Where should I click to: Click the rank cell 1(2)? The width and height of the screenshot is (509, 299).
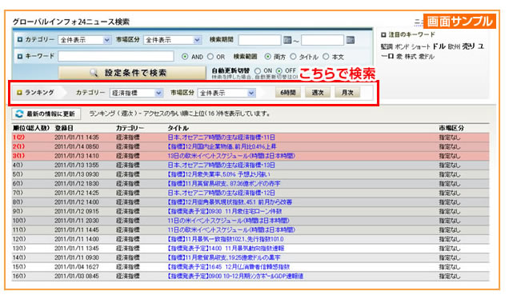18,138
